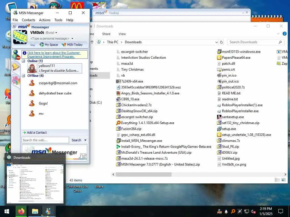This screenshot has height=217, width=290.
Task: Click the Search Downloads box in Explorer
Action: pos(255,42)
